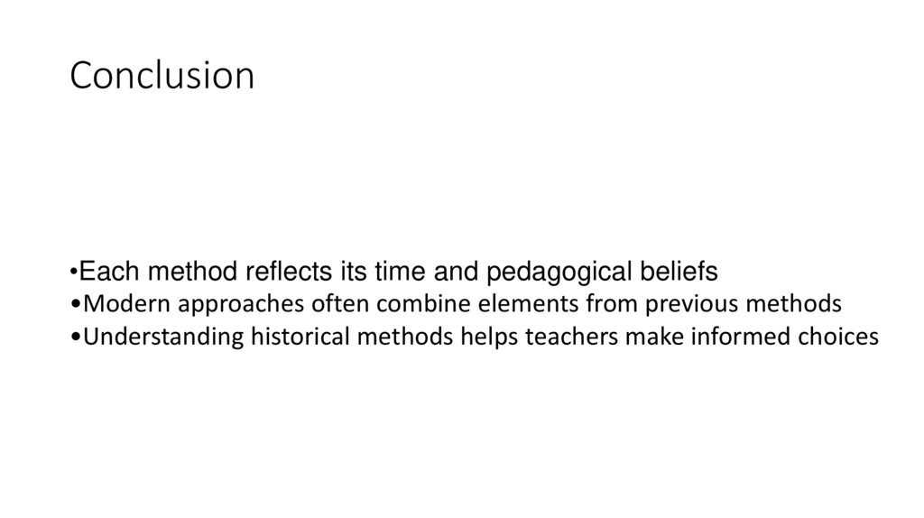Image resolution: width=924 pixels, height=518 pixels.
Task: Select the "Each method reflects" bullet line
Action: (x=393, y=272)
